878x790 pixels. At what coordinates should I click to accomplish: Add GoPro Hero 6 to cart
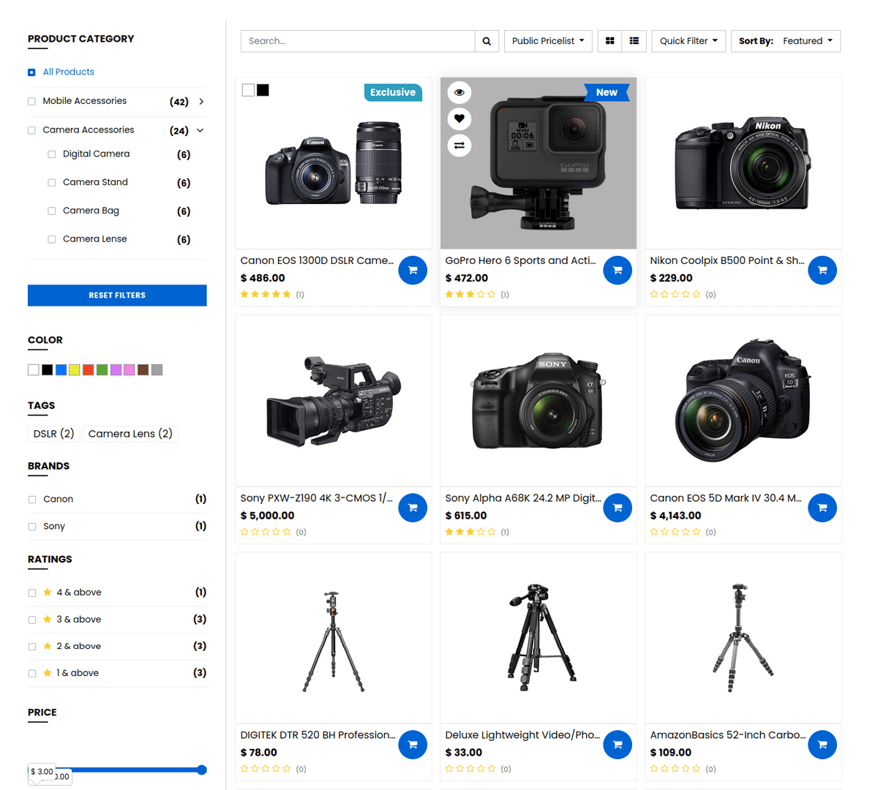(x=618, y=270)
